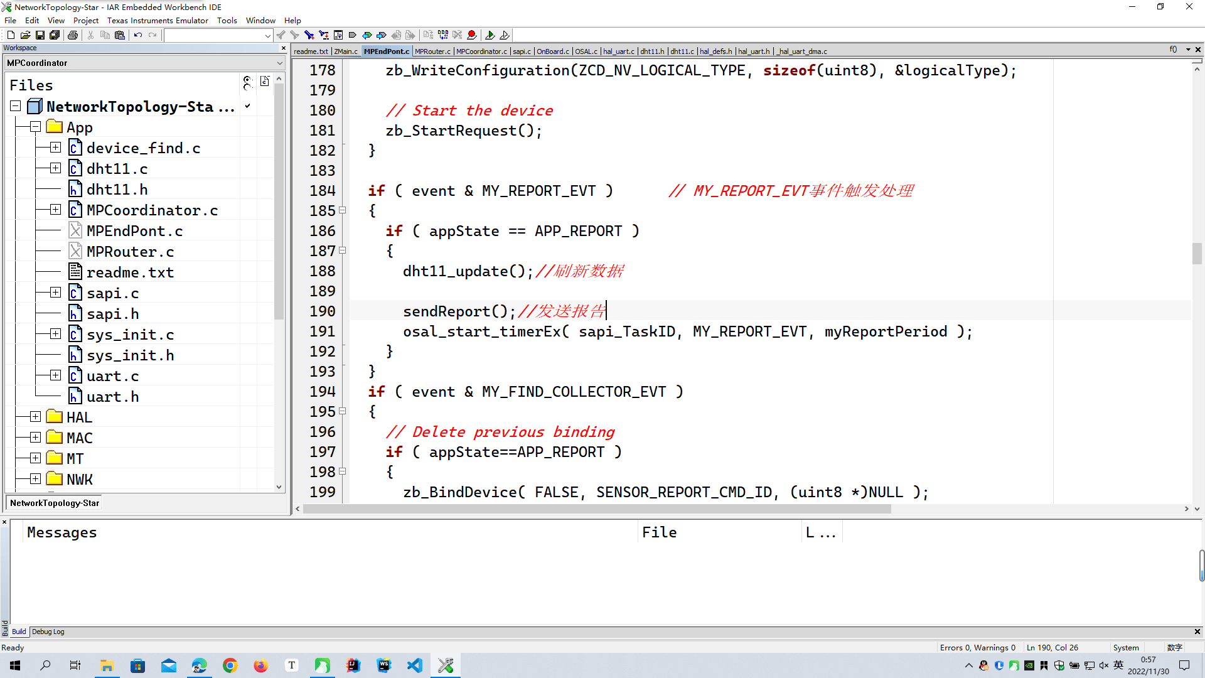Print the current file

(72, 35)
